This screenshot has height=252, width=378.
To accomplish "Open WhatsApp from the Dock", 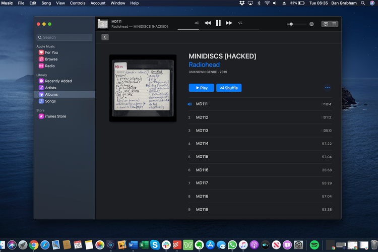I will (x=232, y=245).
